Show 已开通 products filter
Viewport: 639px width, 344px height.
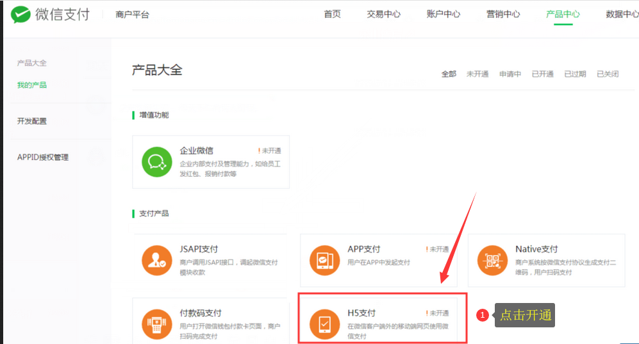(x=542, y=74)
